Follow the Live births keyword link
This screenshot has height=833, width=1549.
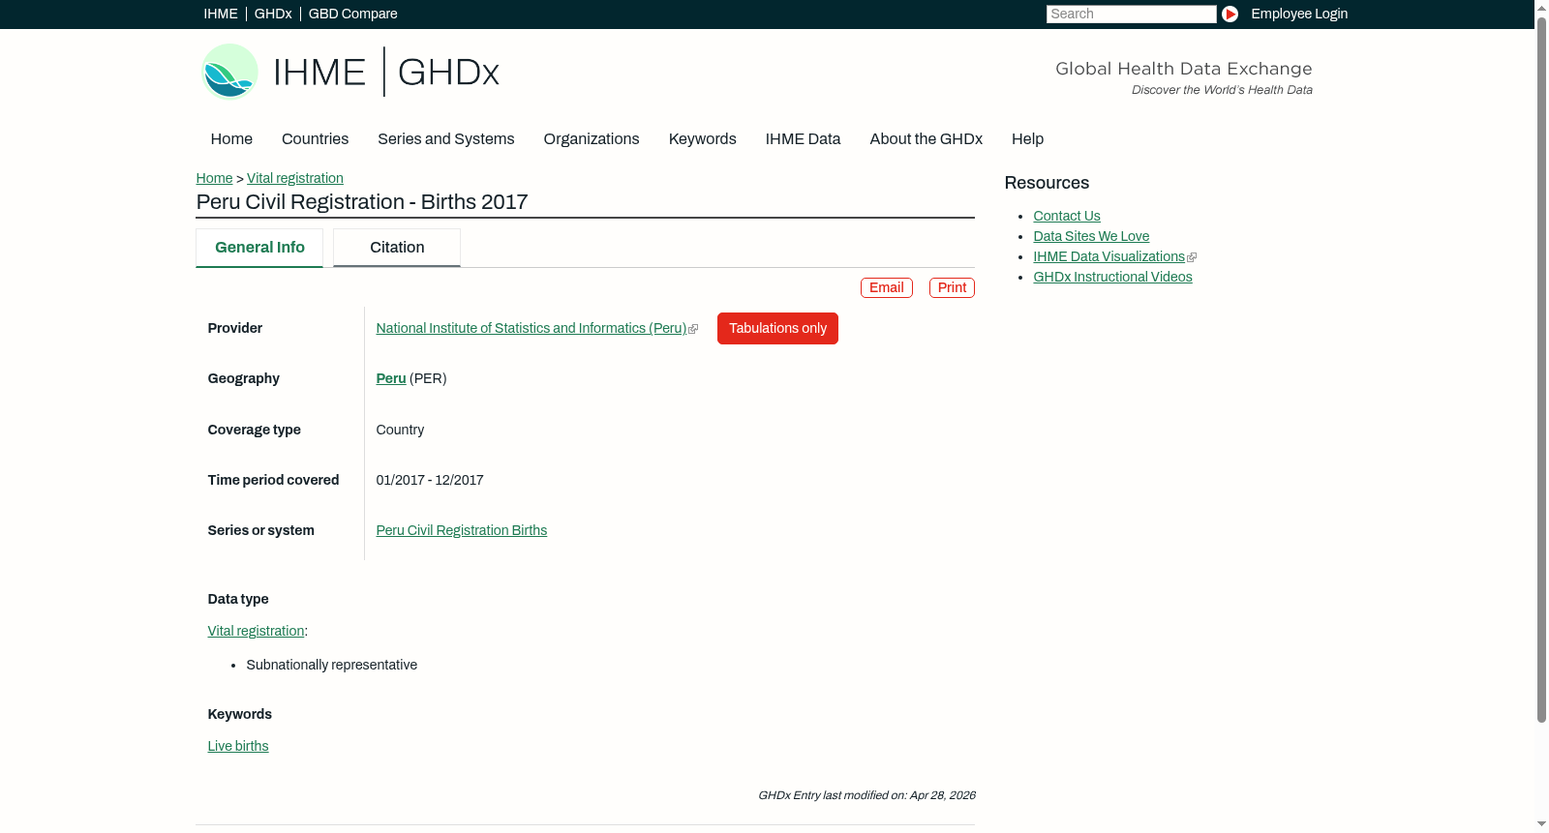point(238,746)
